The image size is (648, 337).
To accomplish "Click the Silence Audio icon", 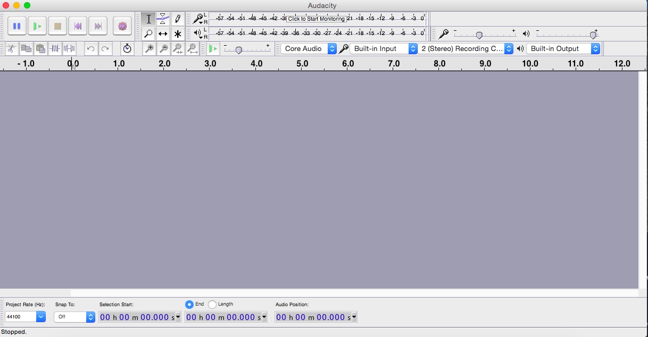I will click(x=69, y=48).
